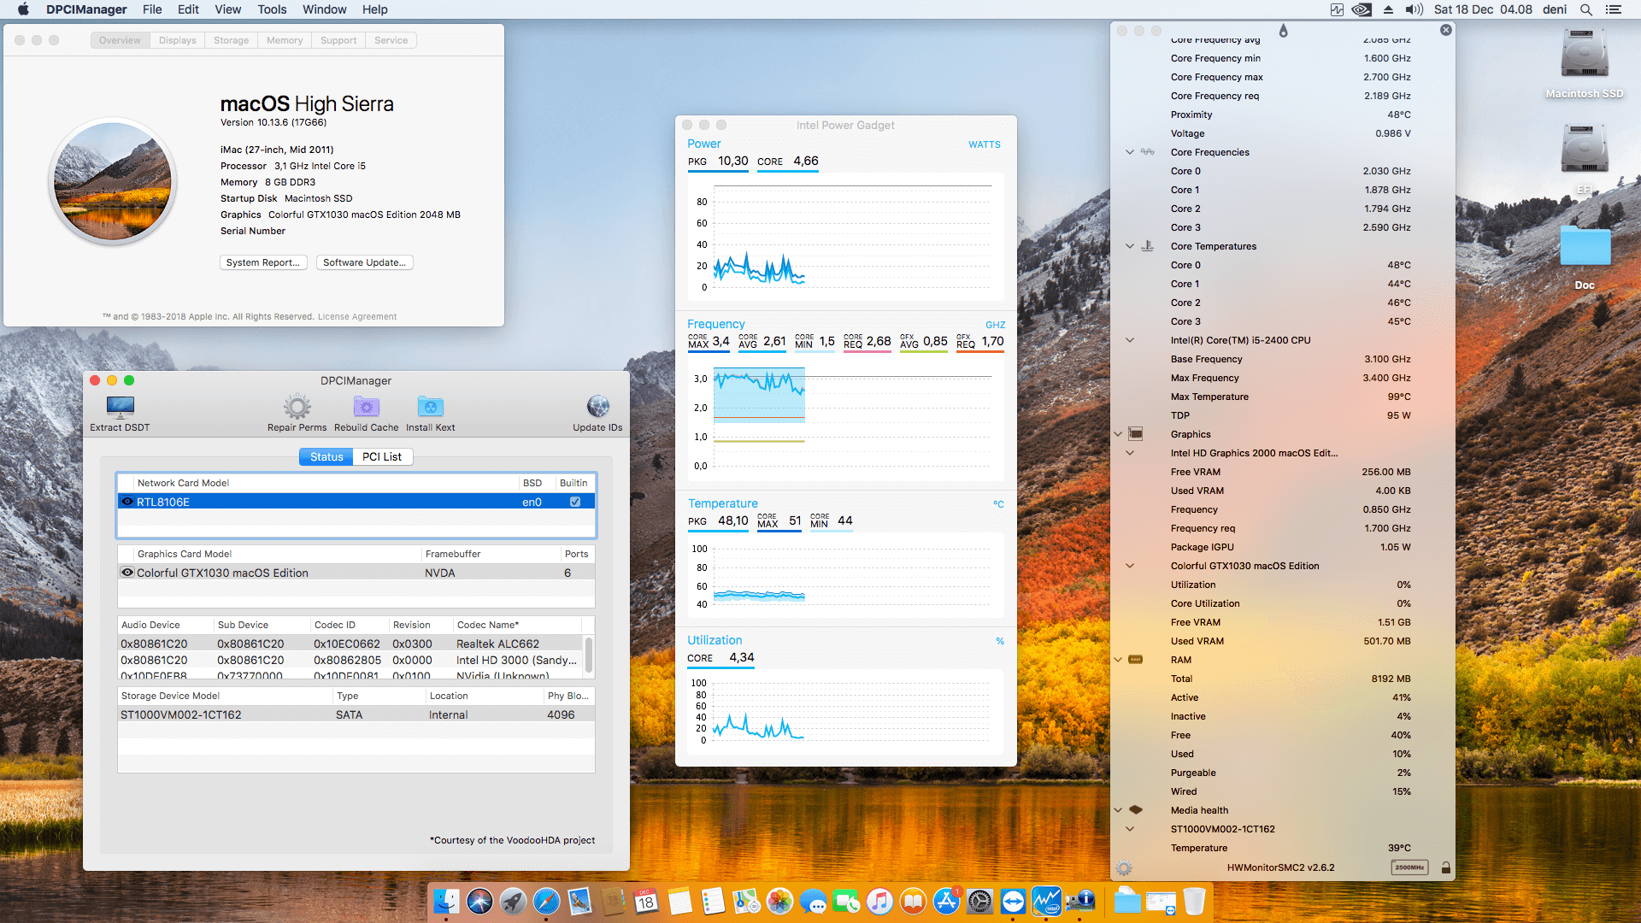The height and width of the screenshot is (923, 1641).
Task: Click the lock icon in HWMonitor footer
Action: [1445, 867]
